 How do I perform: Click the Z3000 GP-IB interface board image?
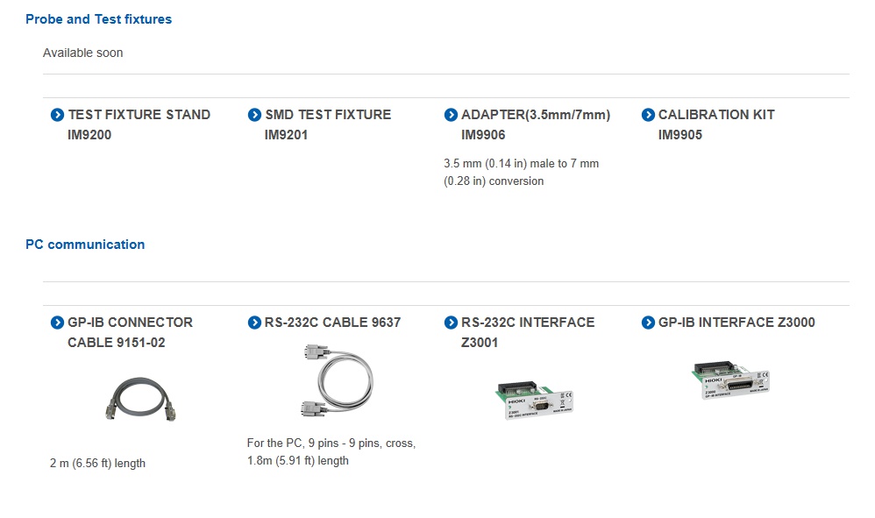tap(731, 380)
